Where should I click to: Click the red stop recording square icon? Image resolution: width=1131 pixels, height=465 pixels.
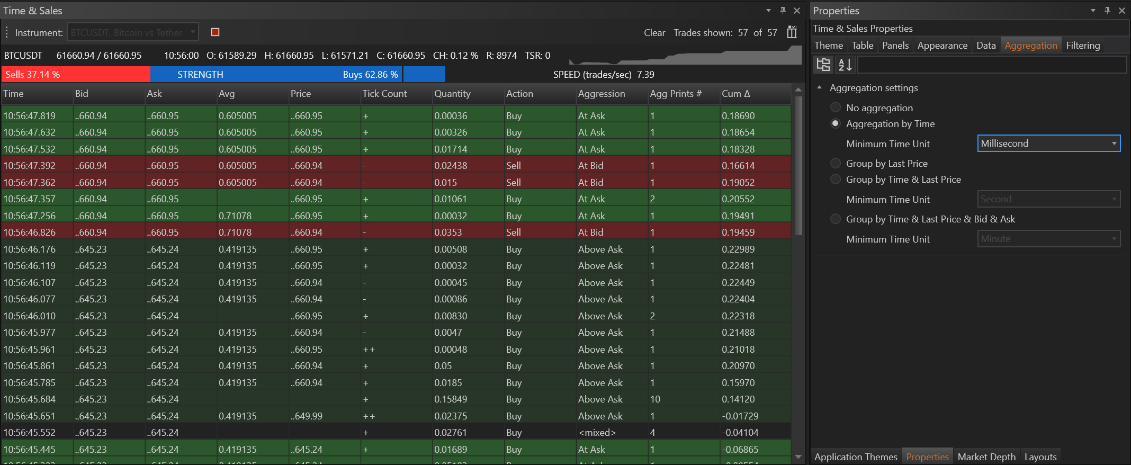[x=215, y=32]
